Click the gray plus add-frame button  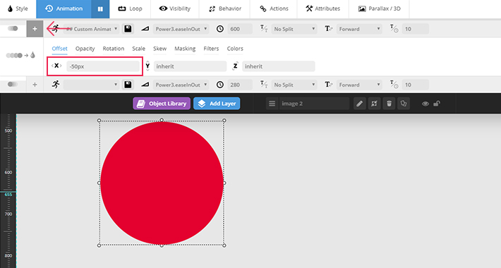pyautogui.click(x=35, y=29)
